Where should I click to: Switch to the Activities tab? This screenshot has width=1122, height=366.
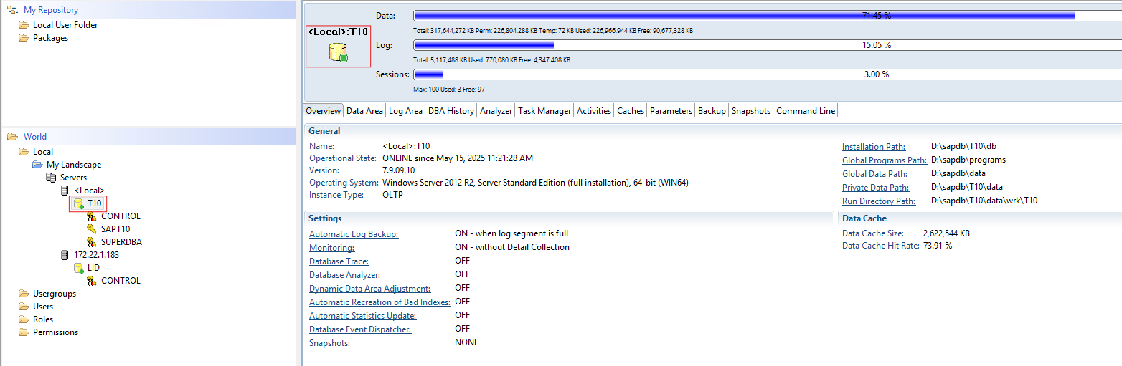tap(594, 111)
